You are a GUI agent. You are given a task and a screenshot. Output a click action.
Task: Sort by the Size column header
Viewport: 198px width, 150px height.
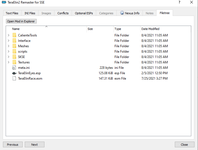[100, 29]
